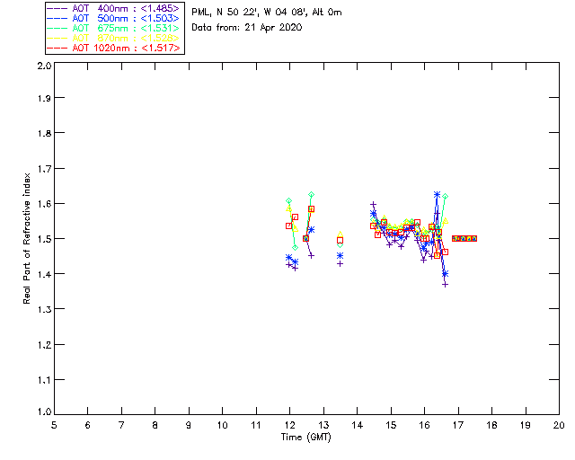
Task: Click the 'Time (GMT)' axis label
Action: tap(305, 438)
